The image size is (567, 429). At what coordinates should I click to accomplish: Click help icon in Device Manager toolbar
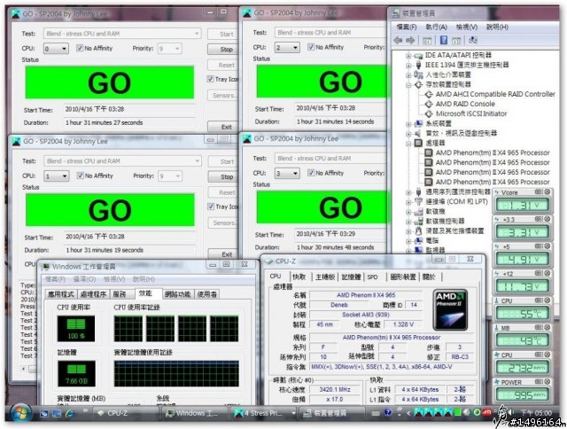443,40
